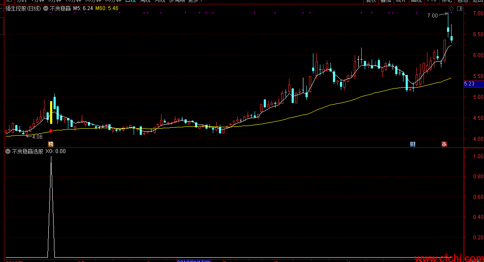Image resolution: width=484 pixels, height=262 pixels.
Task: Click the XG: 0.00 value
Action: 56,151
